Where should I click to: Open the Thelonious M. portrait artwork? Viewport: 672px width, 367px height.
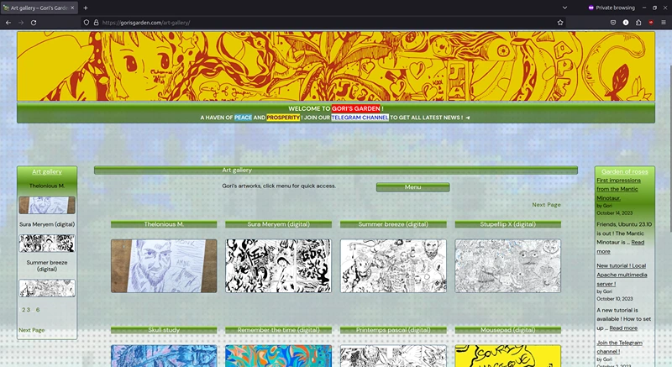pyautogui.click(x=164, y=266)
